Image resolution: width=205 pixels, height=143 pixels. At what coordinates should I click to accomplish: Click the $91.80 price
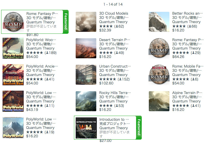pyautogui.click(x=32, y=35)
